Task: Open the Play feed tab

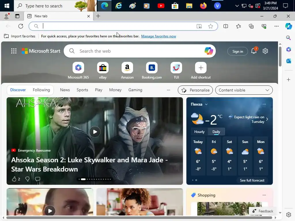Action: (x=99, y=90)
